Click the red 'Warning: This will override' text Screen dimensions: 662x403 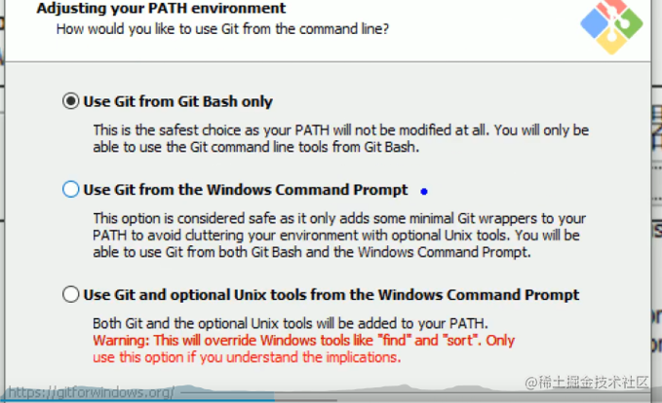point(303,341)
